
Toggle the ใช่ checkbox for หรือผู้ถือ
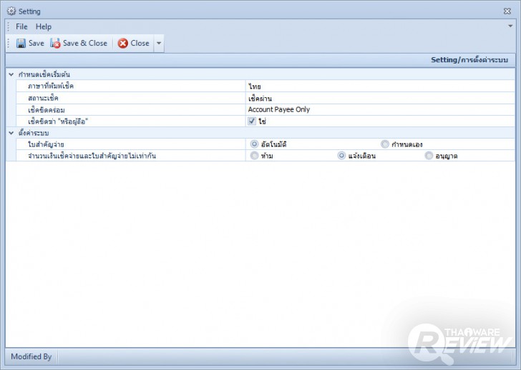252,121
